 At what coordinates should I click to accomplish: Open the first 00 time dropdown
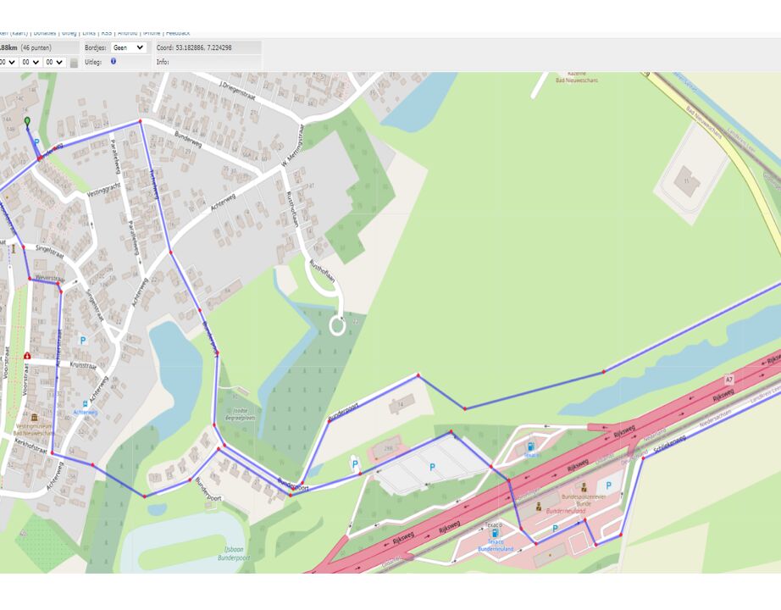[x=8, y=63]
